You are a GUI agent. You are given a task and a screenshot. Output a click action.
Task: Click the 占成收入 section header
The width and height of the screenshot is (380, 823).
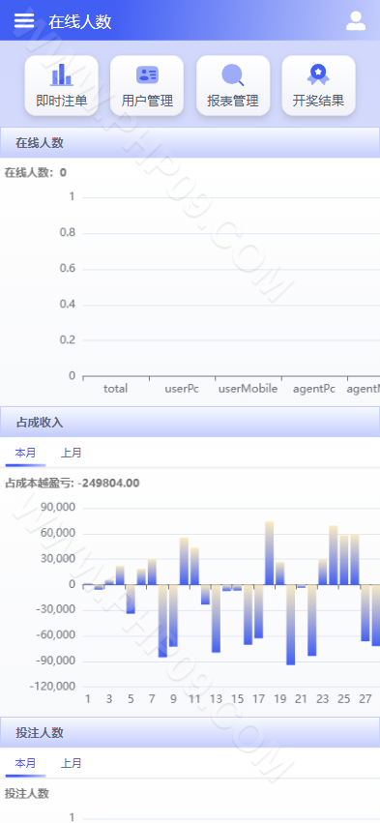click(190, 422)
